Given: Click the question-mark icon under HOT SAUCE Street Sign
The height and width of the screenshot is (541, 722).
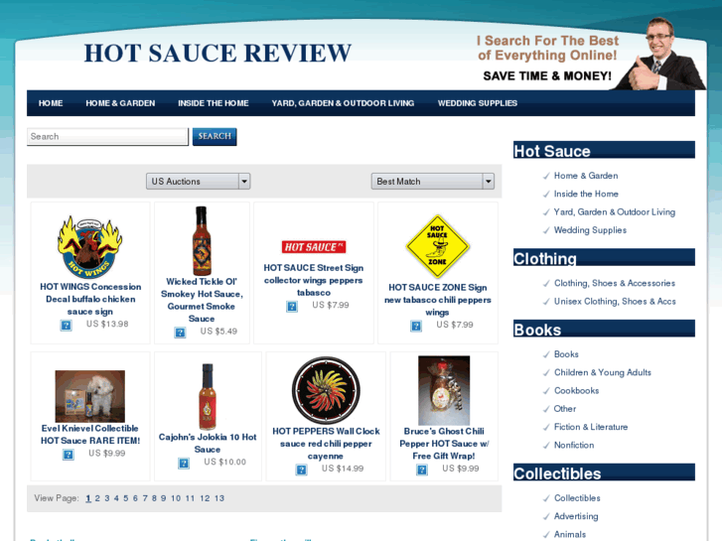Looking at the screenshot, I should pos(292,306).
